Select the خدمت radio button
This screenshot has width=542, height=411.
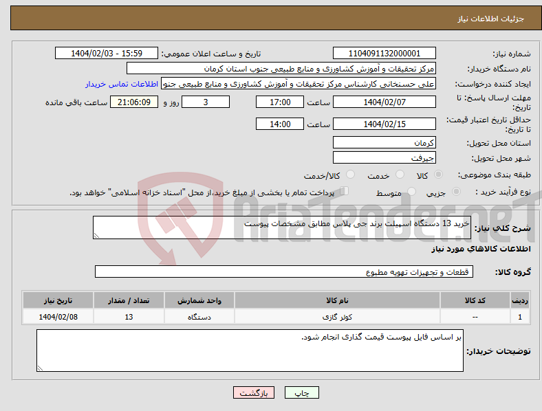pyautogui.click(x=400, y=175)
